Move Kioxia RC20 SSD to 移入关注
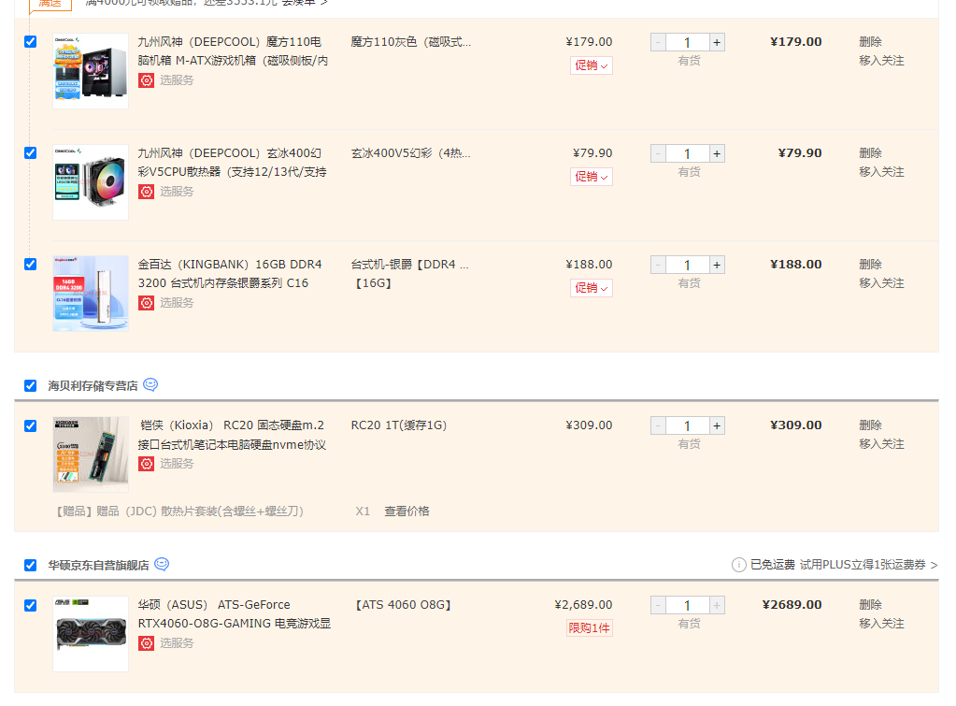This screenshot has height=706, width=956. (x=881, y=443)
